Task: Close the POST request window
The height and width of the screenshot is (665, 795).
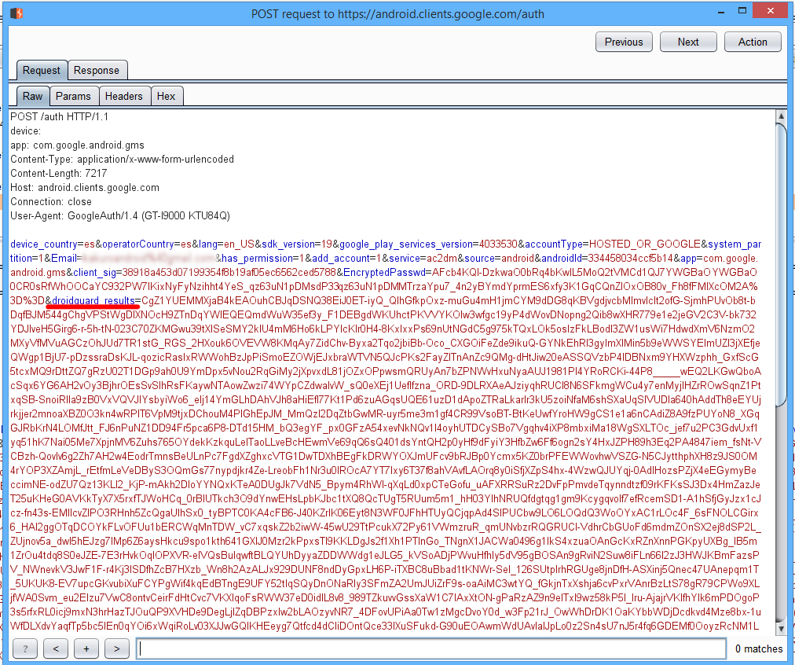Action: (x=770, y=11)
